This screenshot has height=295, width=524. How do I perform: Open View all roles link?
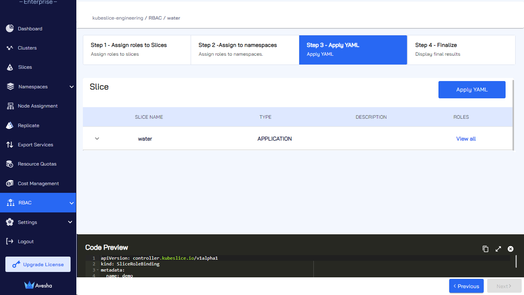tap(466, 139)
